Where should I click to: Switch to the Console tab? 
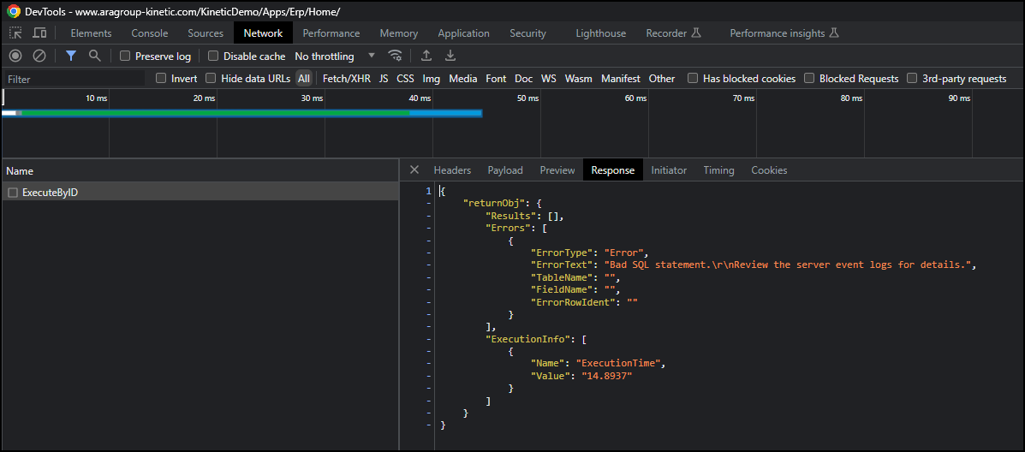(149, 33)
